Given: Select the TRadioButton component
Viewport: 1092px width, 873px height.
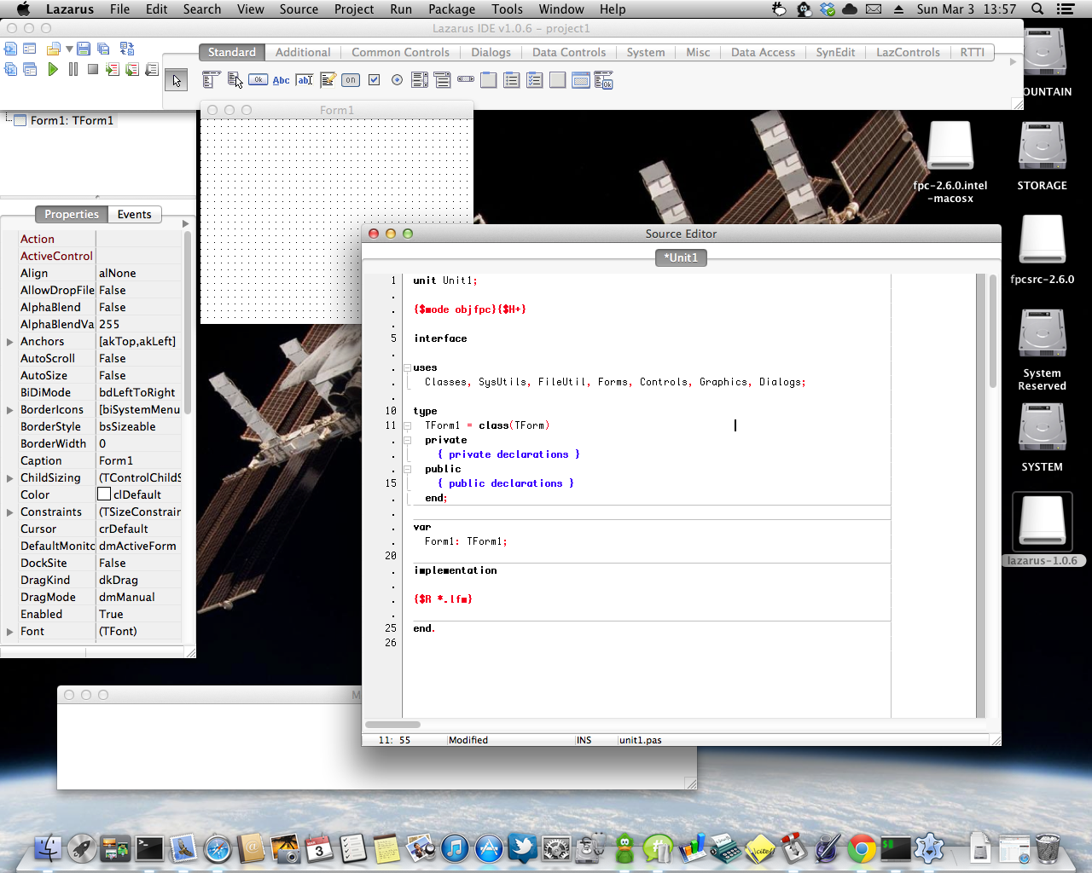Looking at the screenshot, I should tap(397, 80).
